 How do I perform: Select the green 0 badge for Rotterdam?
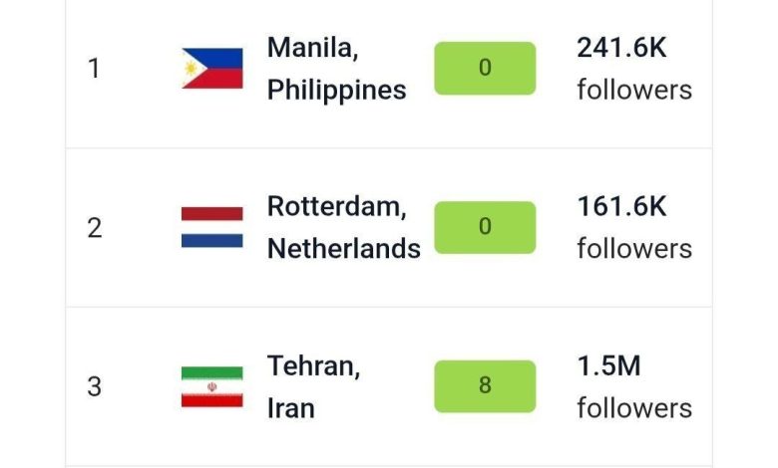click(x=485, y=227)
